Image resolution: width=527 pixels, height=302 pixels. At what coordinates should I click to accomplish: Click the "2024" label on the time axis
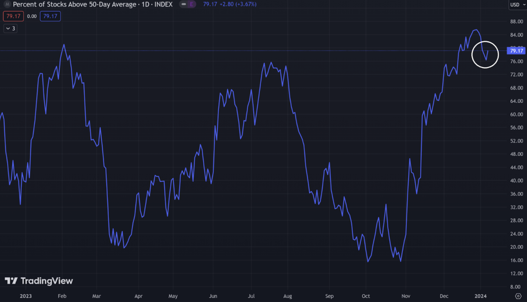[480, 296]
